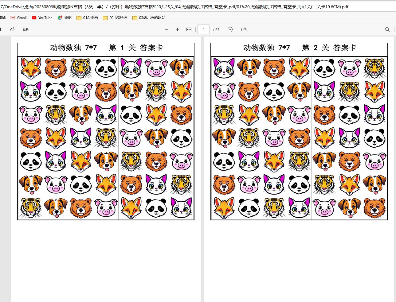Click the page number input field
396x302 pixels.
click(204, 29)
